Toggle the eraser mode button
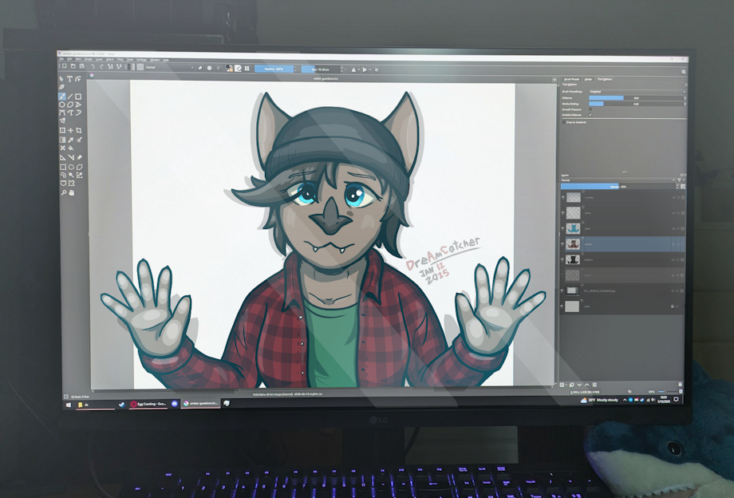 (x=200, y=68)
